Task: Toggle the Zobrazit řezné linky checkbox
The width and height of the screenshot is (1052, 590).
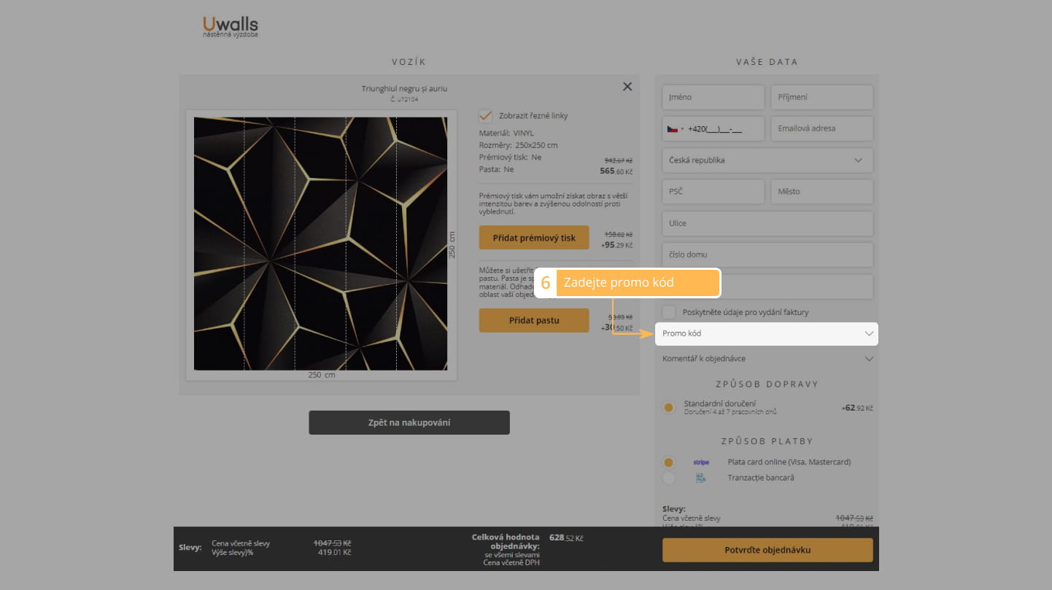Action: [x=485, y=116]
